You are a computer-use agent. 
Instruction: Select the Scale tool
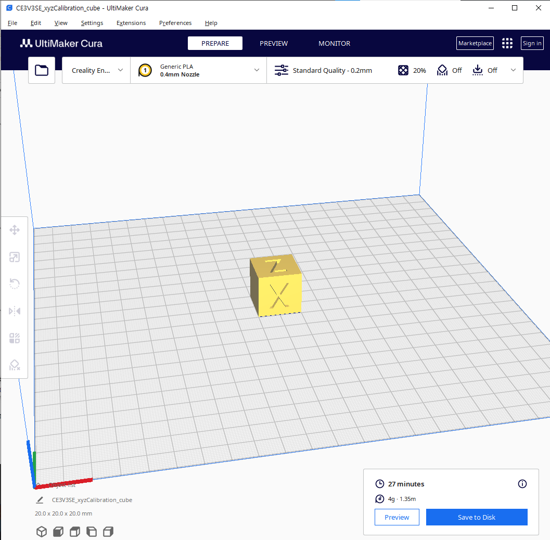point(15,258)
